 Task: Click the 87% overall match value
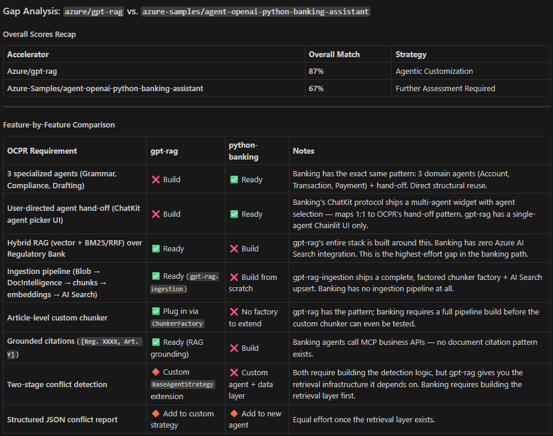point(316,71)
